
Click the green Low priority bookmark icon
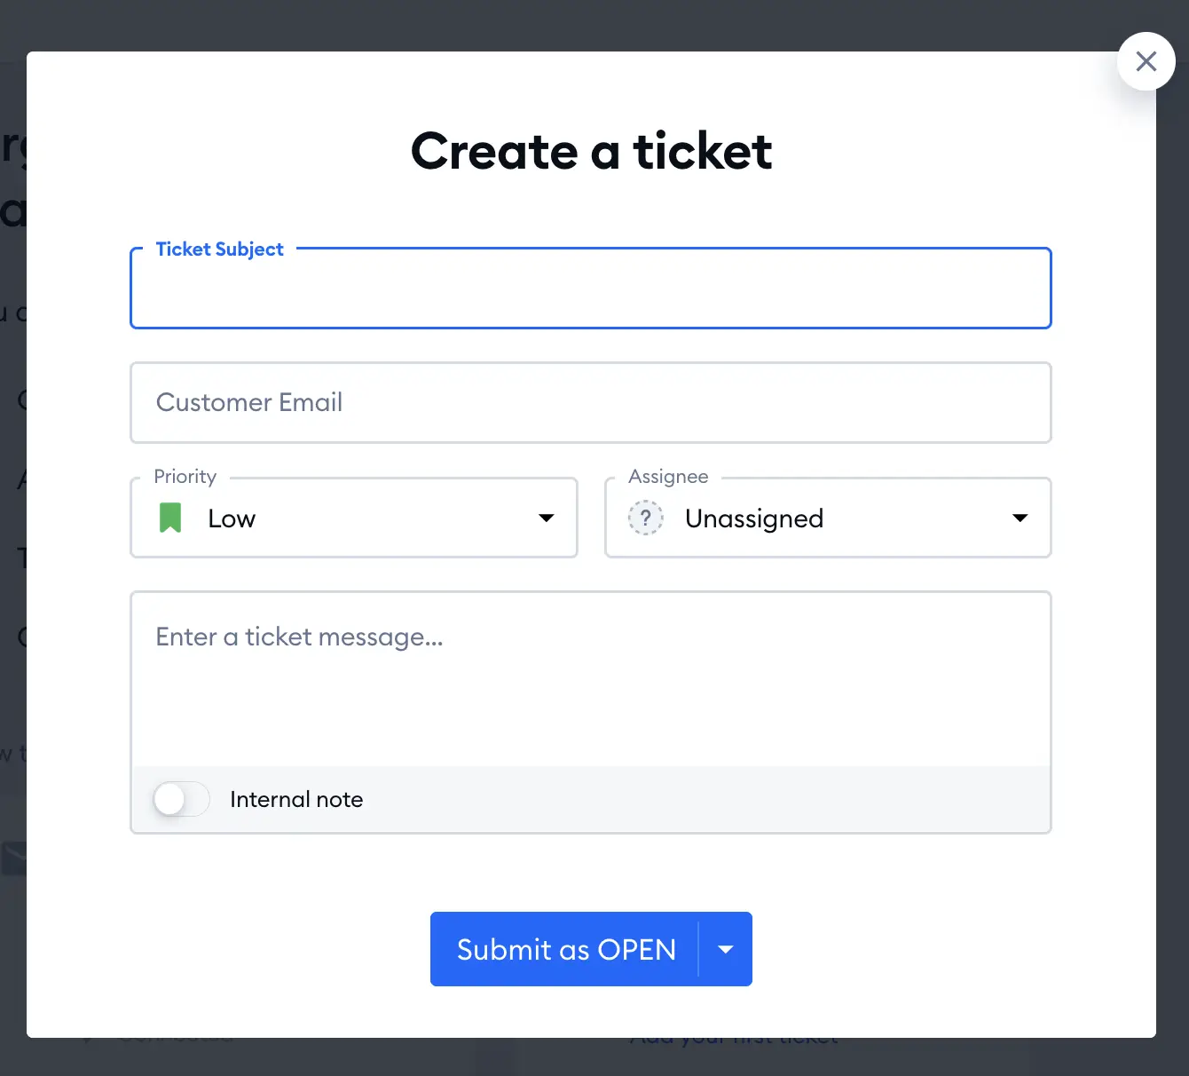click(x=170, y=518)
